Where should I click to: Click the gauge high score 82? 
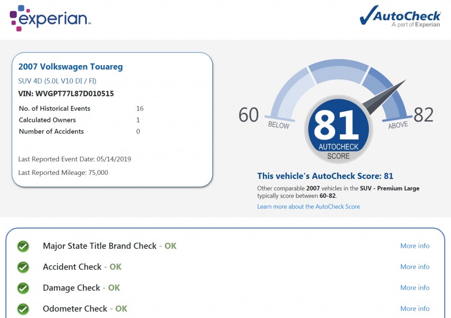(423, 115)
